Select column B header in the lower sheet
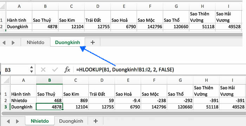Viewport: 246px width, 126px height. click(x=50, y=80)
